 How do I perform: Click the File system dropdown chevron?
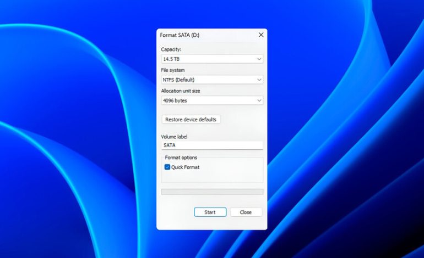pyautogui.click(x=259, y=80)
